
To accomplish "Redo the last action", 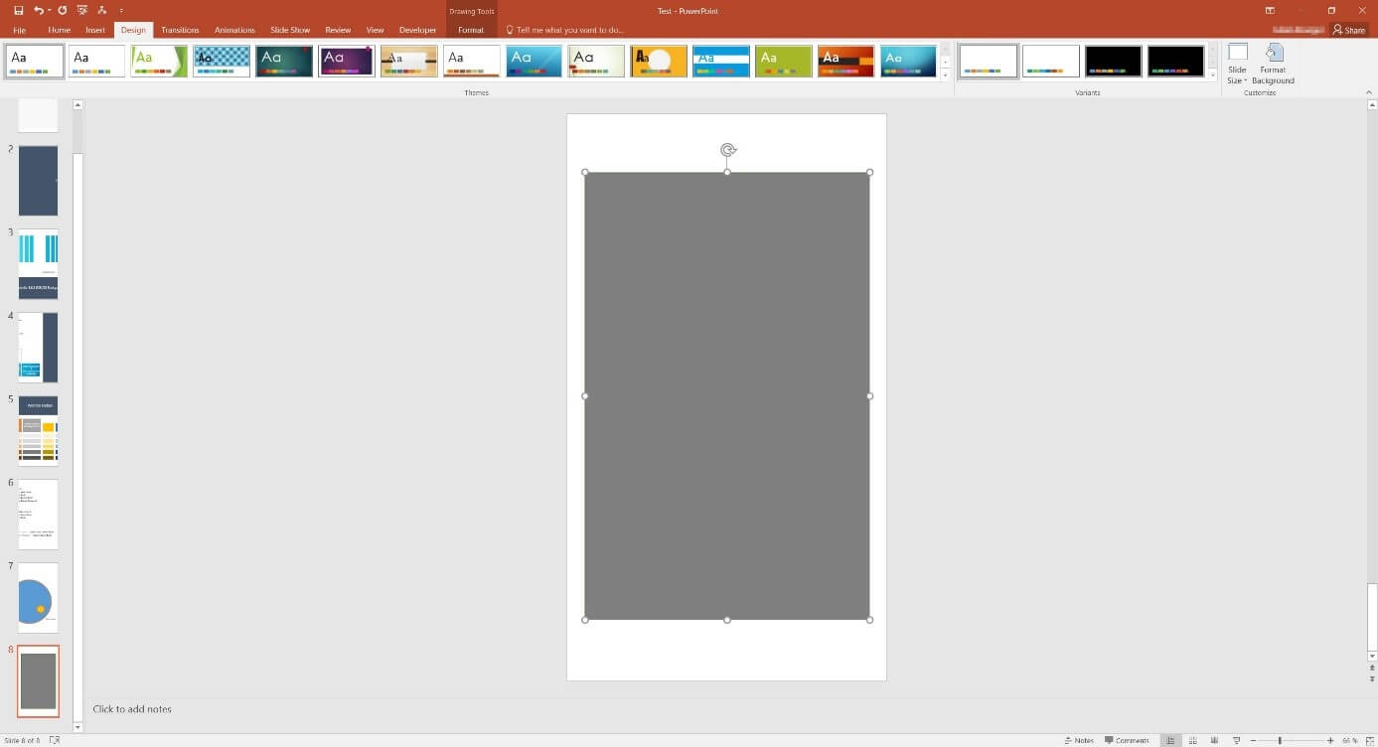I will 62,11.
